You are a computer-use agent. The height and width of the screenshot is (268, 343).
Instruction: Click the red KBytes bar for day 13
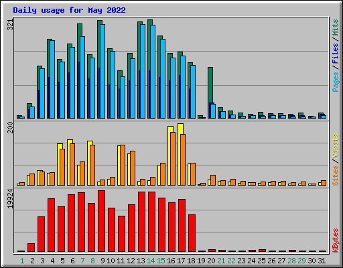[x=141, y=222]
